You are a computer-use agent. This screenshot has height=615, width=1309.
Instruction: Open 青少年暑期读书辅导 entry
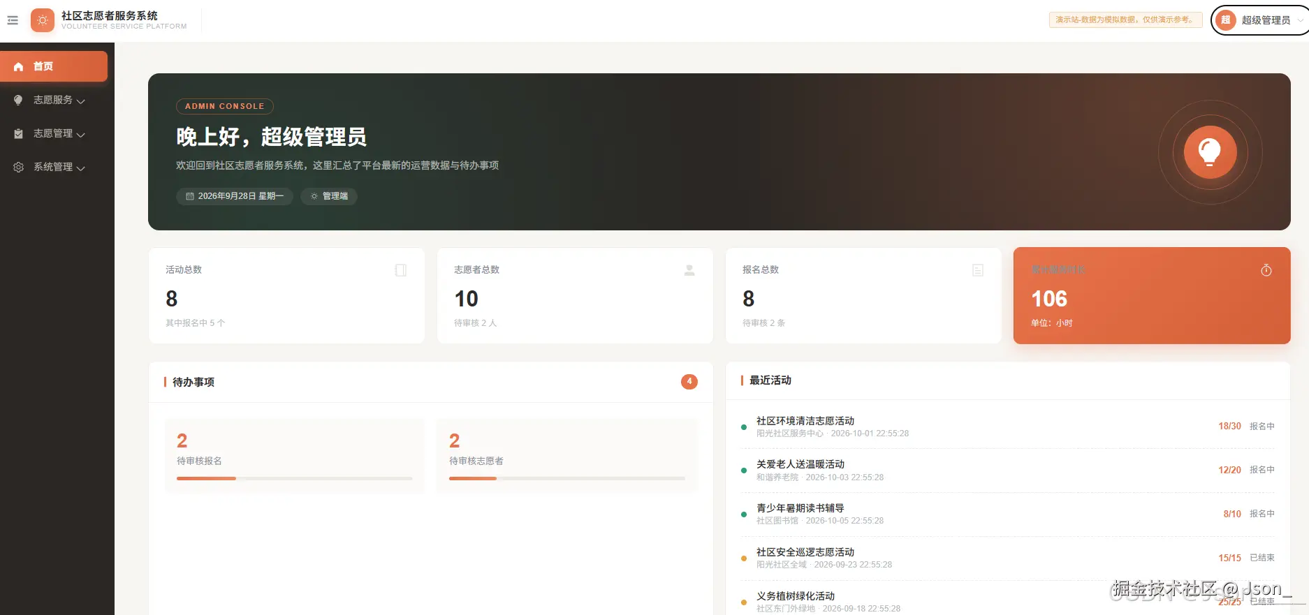point(1008,514)
